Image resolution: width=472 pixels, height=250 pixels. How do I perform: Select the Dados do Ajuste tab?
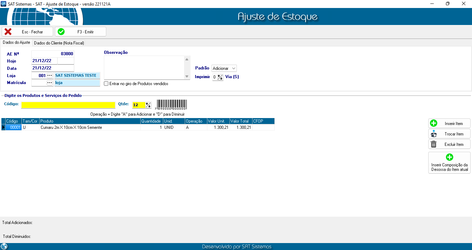coord(16,43)
